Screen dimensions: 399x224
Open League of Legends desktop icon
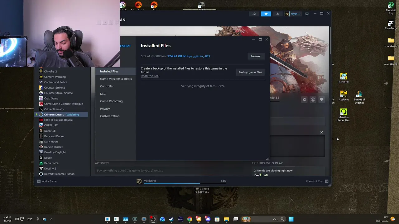[359, 97]
